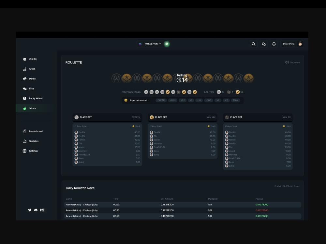The image size is (326, 244).
Task: Add +0.1 to the bet
Action: (x=183, y=101)
